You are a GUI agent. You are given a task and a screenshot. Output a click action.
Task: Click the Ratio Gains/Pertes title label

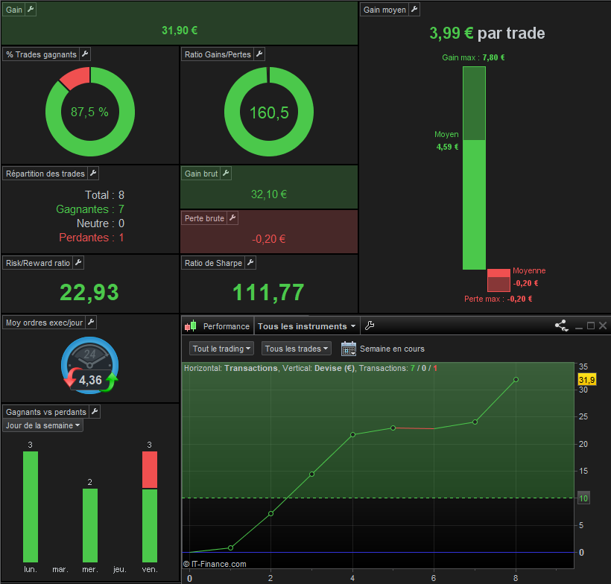(218, 54)
